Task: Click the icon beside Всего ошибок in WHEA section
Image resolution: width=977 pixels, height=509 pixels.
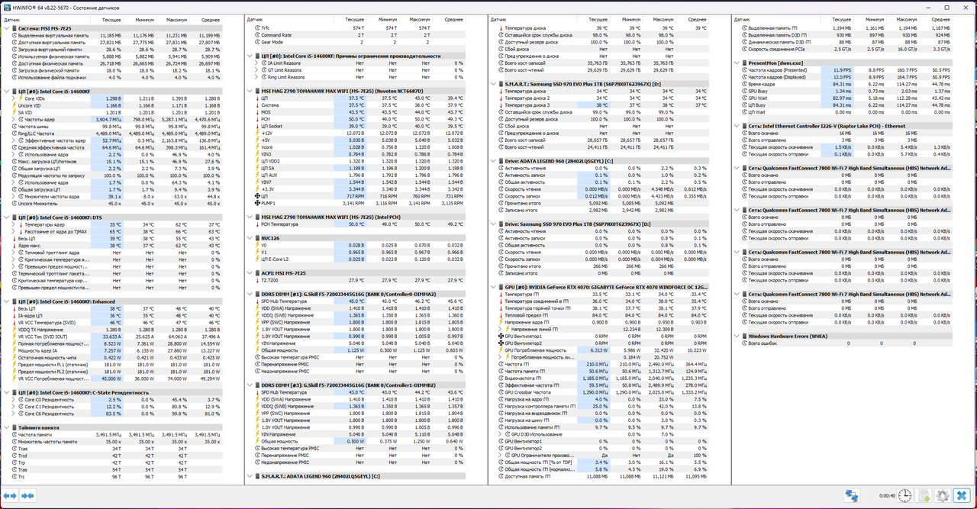Action: 744,343
